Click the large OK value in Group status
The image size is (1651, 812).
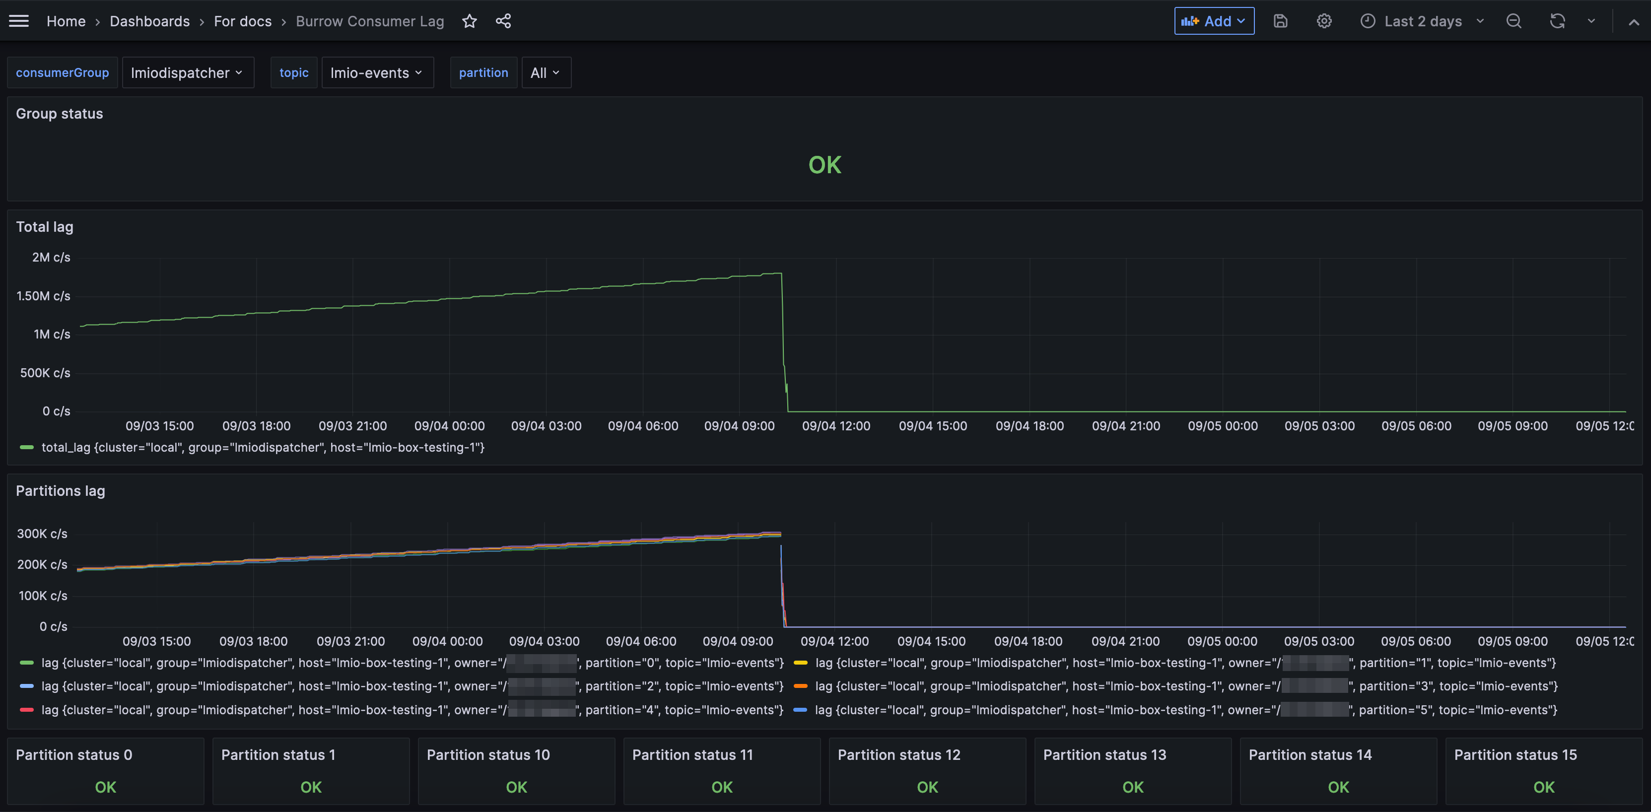824,165
